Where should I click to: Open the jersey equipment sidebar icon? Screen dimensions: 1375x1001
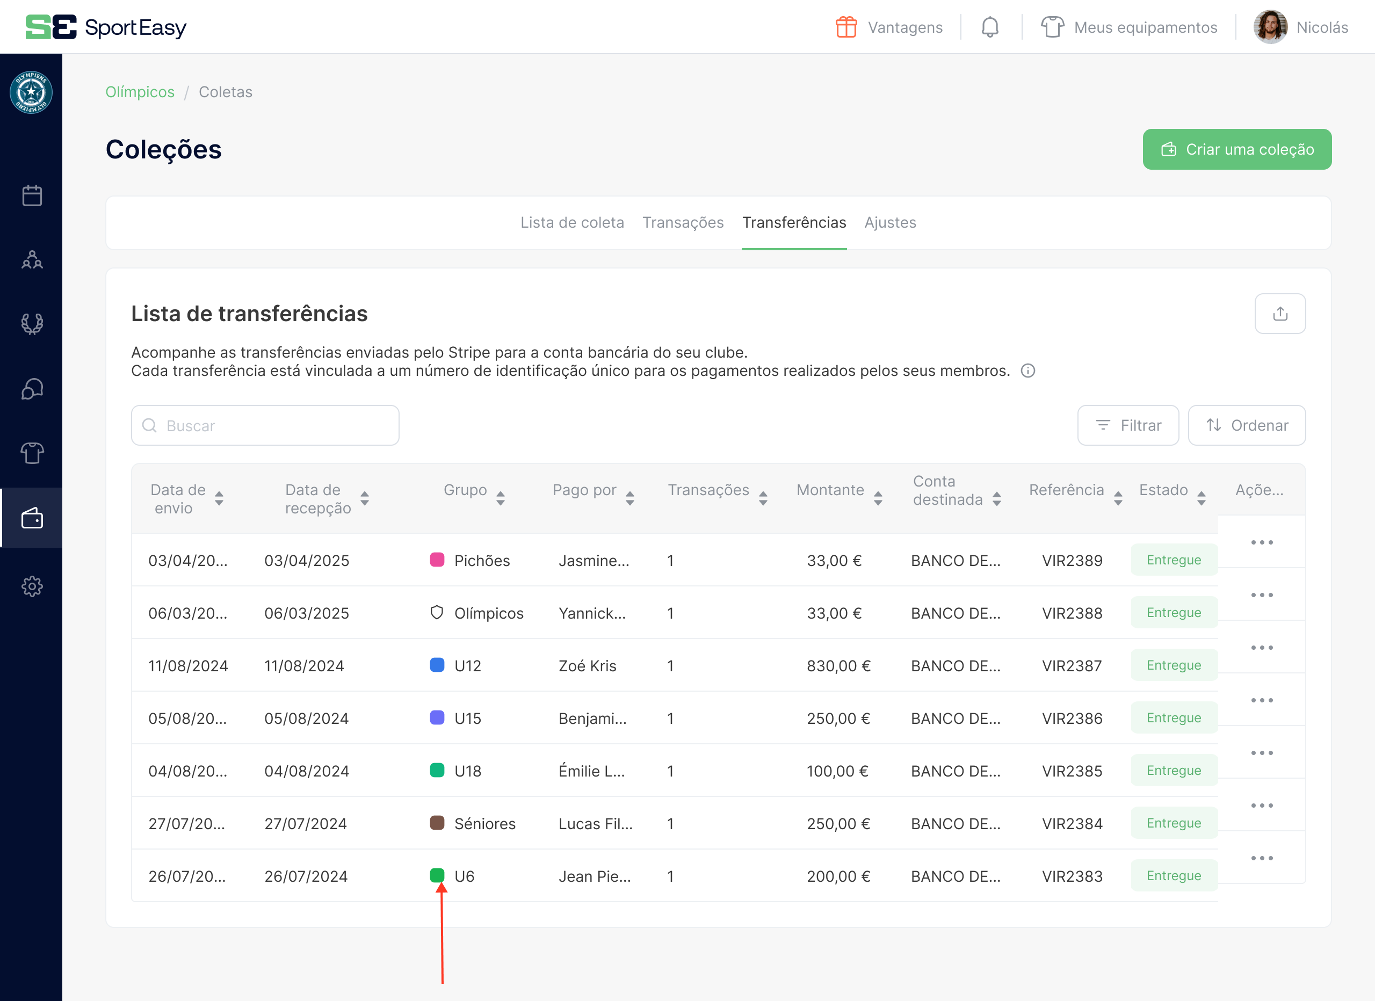[x=32, y=453]
